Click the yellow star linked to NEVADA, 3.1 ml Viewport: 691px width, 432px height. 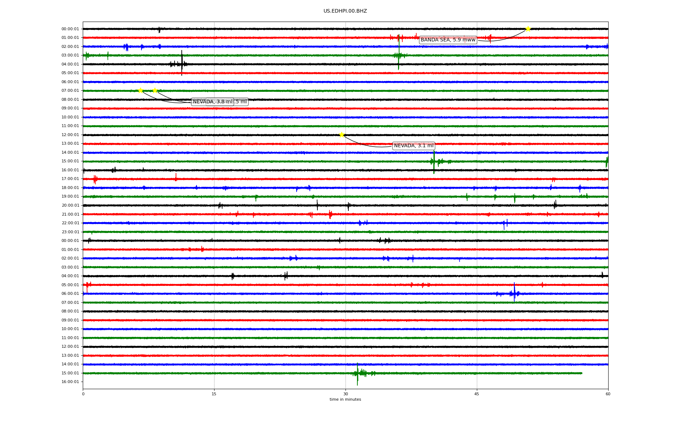(x=342, y=135)
